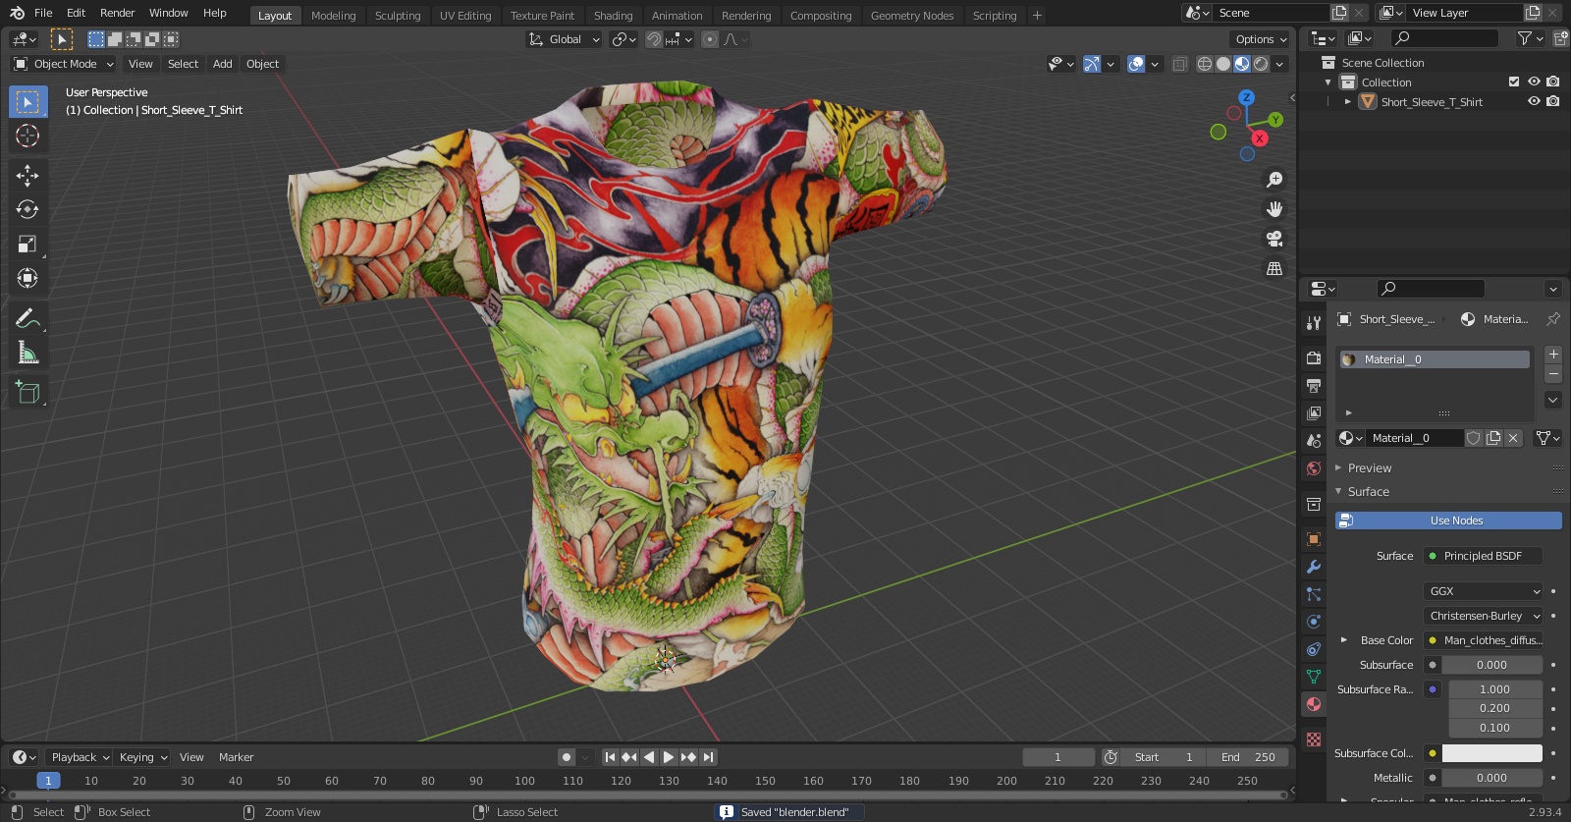
Task: Click the current frame number field
Action: (x=1058, y=757)
